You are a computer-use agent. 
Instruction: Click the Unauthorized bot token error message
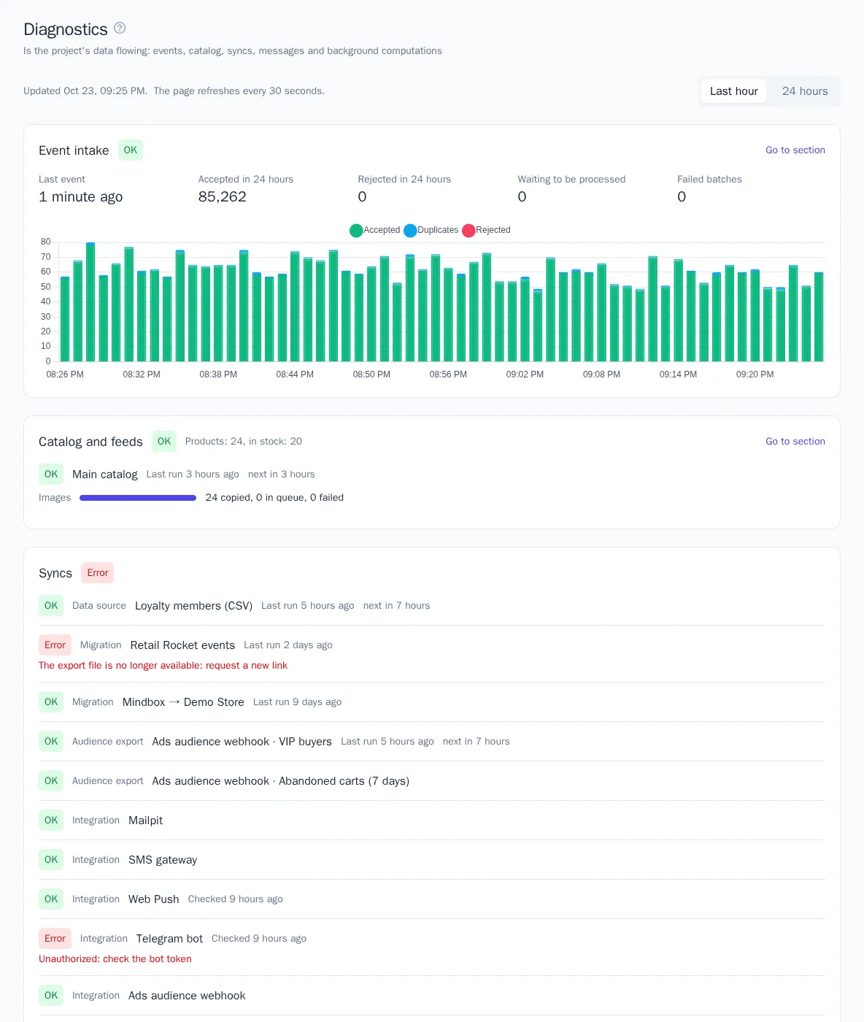[115, 958]
